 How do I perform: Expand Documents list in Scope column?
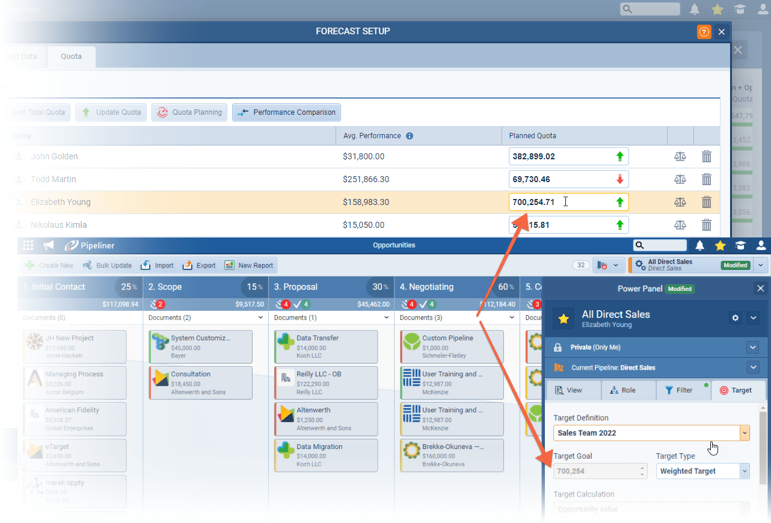coord(260,317)
